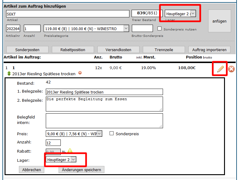Image resolution: width=239 pixels, height=180 pixels.
Task: Click the pencil edit icon for position 1
Action: [220, 69]
